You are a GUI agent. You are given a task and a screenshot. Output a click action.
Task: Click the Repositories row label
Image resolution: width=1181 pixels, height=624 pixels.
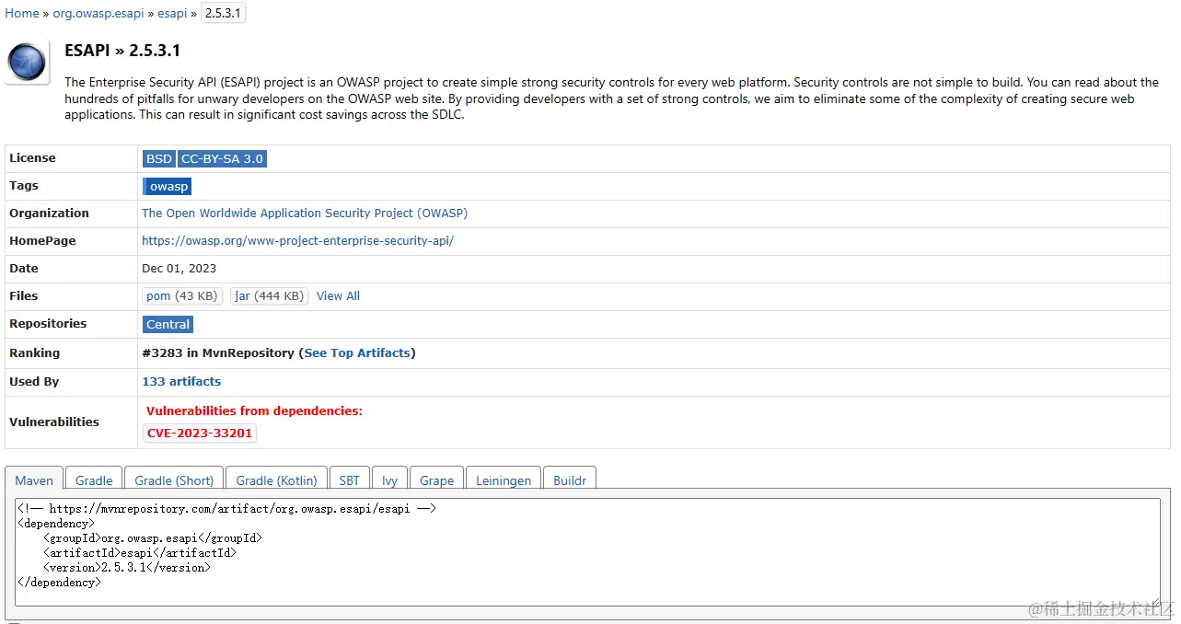[48, 323]
